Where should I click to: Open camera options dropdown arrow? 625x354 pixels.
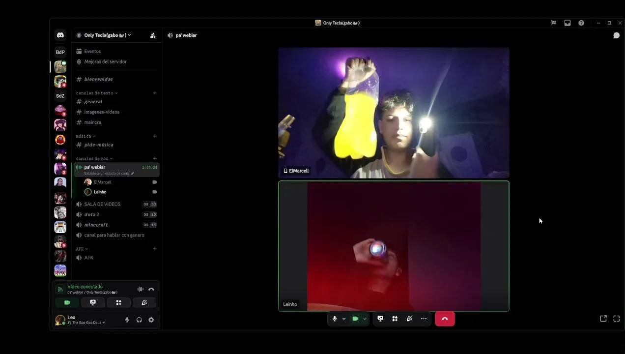365,319
